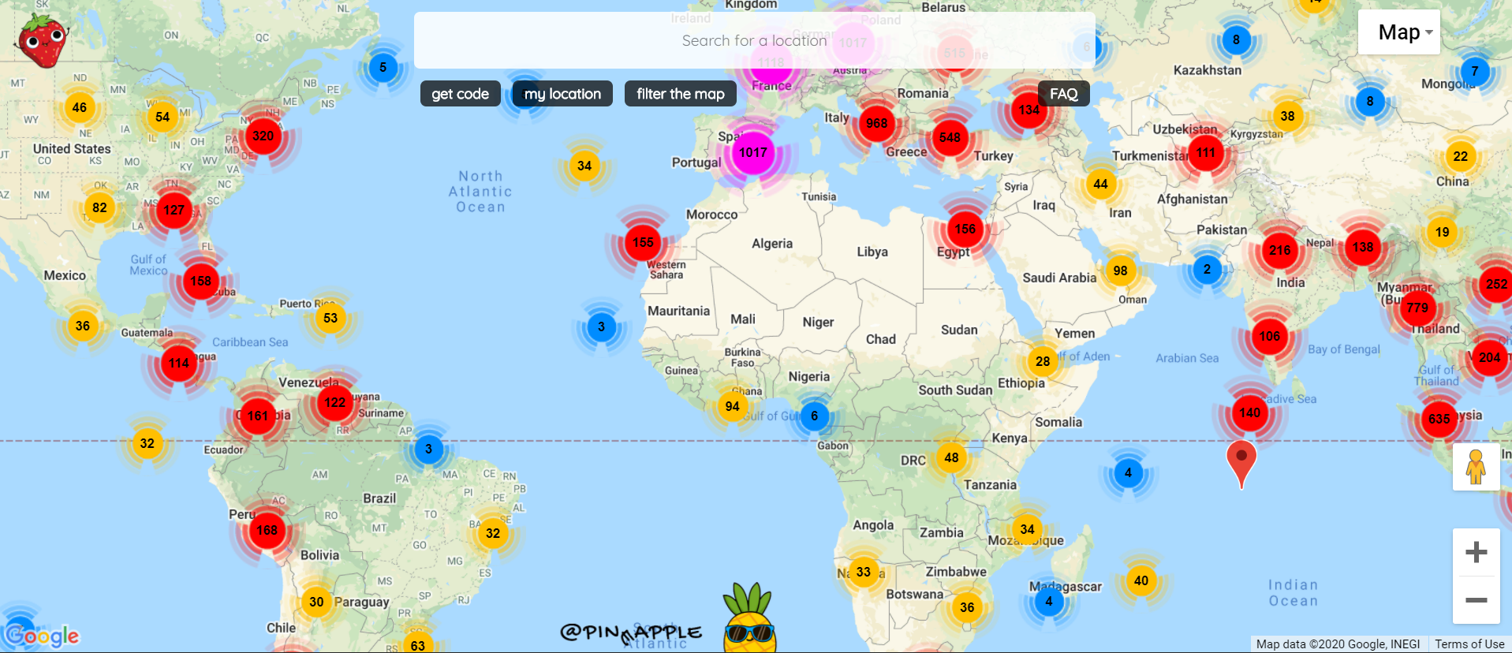Click the red 106 cluster over southern India
The height and width of the screenshot is (653, 1512).
click(1270, 336)
